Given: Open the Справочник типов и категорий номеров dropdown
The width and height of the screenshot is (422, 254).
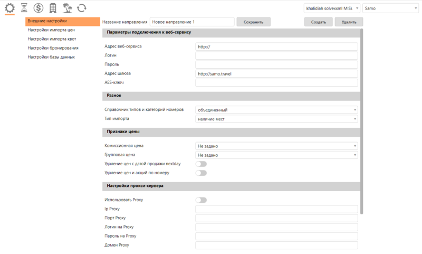Looking at the screenshot, I should click(x=276, y=110).
